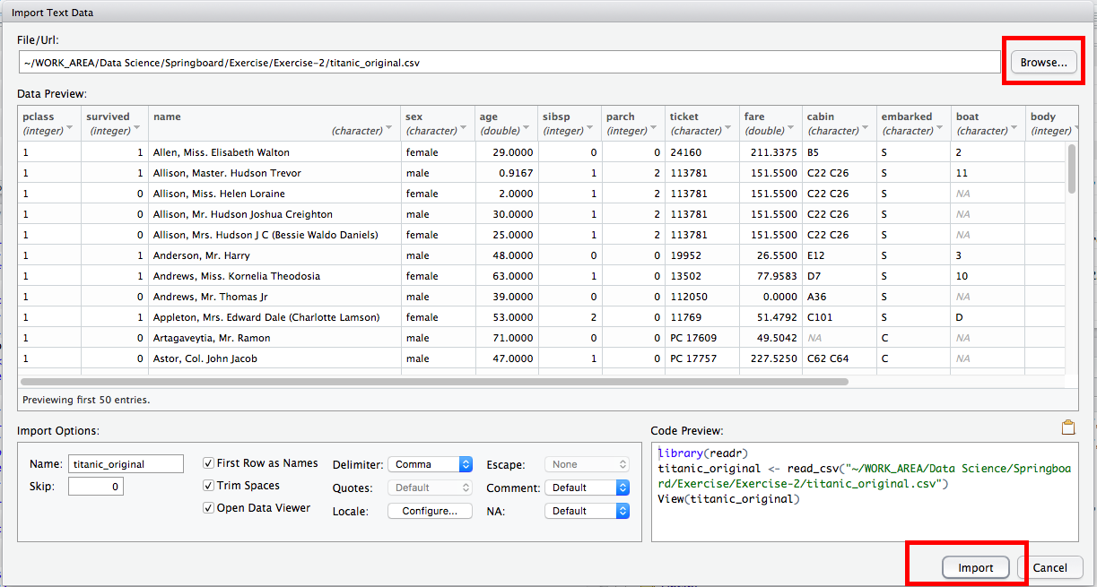
Task: Click the Name field titanic_original
Action: pyautogui.click(x=126, y=463)
